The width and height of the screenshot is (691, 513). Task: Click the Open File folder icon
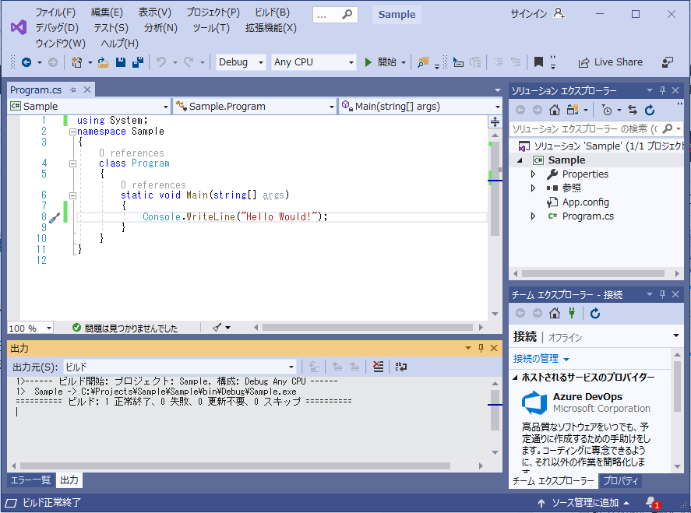point(103,62)
